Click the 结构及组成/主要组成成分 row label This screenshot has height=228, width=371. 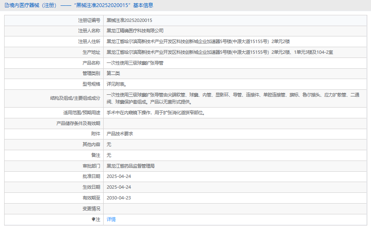point(75,98)
